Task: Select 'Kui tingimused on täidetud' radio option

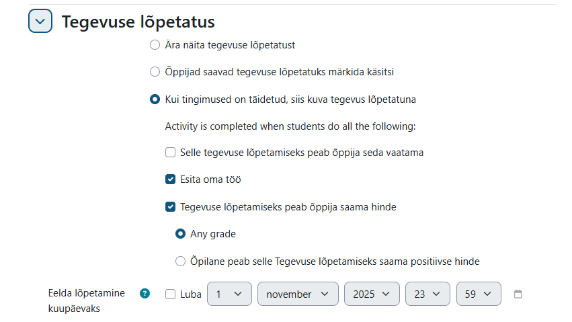Action: [155, 99]
